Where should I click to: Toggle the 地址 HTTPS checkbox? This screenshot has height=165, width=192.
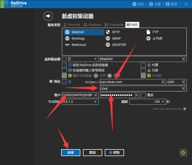point(64,82)
